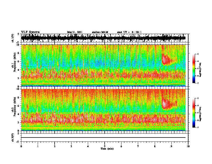Click the log(PSD) label beside ch.1 color bar
The image size is (212, 164).
[x=200, y=70]
